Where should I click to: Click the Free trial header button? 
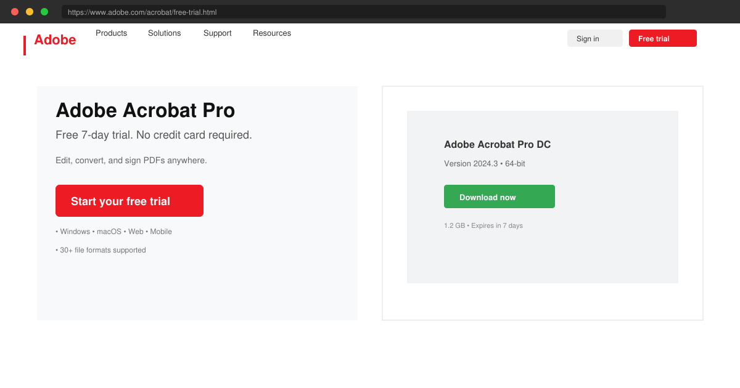[x=663, y=38]
